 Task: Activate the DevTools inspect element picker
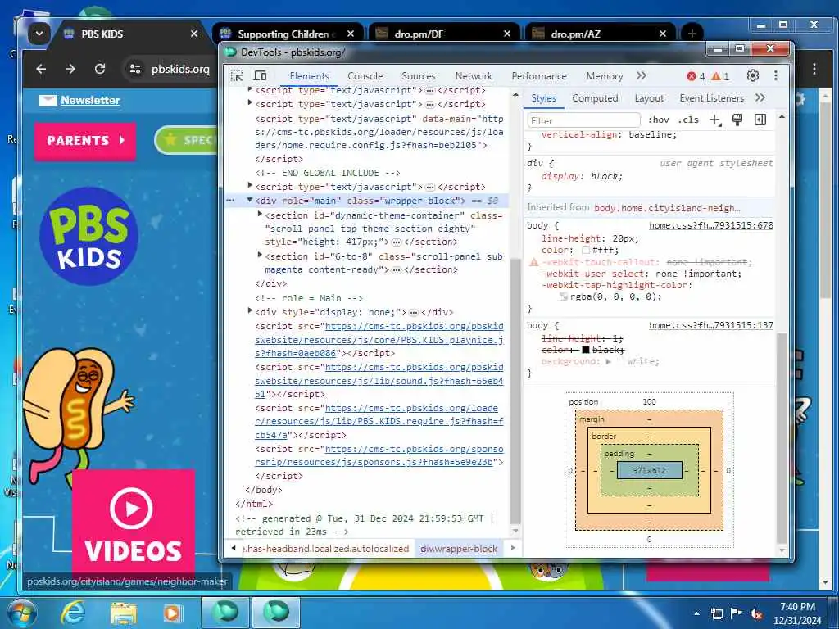pyautogui.click(x=237, y=76)
